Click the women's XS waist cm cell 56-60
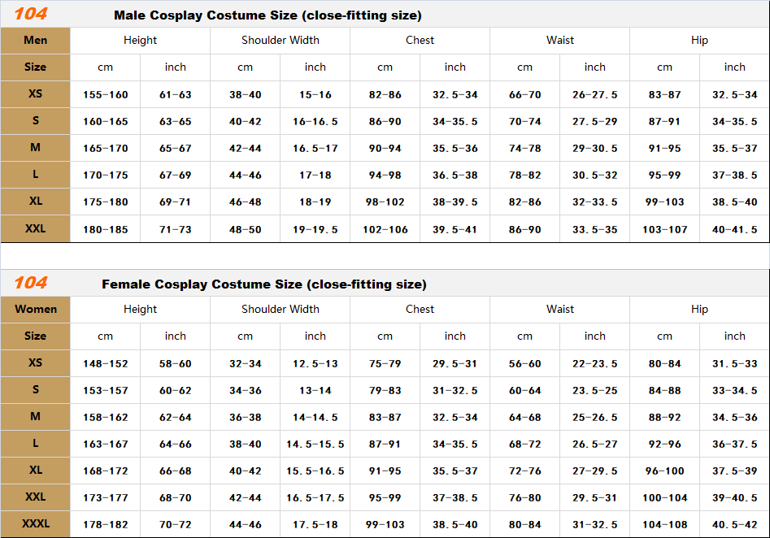This screenshot has height=538, width=770. click(x=524, y=364)
